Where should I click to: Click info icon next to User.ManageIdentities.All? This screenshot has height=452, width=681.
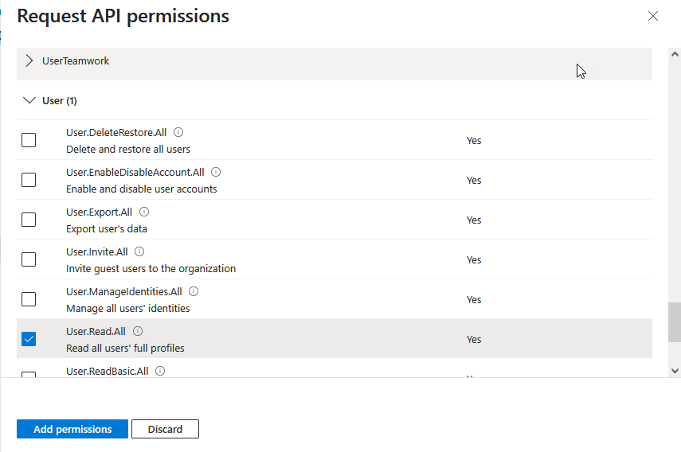[194, 291]
